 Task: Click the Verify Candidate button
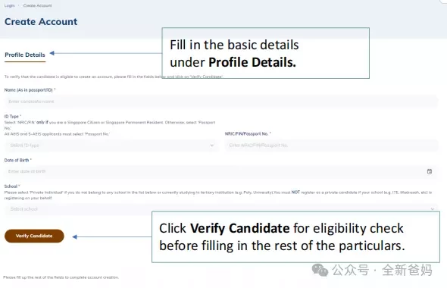[x=34, y=236]
